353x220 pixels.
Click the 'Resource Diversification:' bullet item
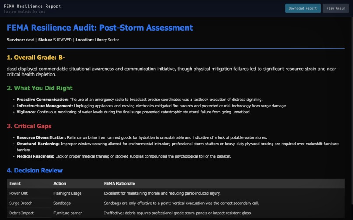pyautogui.click(x=141, y=137)
